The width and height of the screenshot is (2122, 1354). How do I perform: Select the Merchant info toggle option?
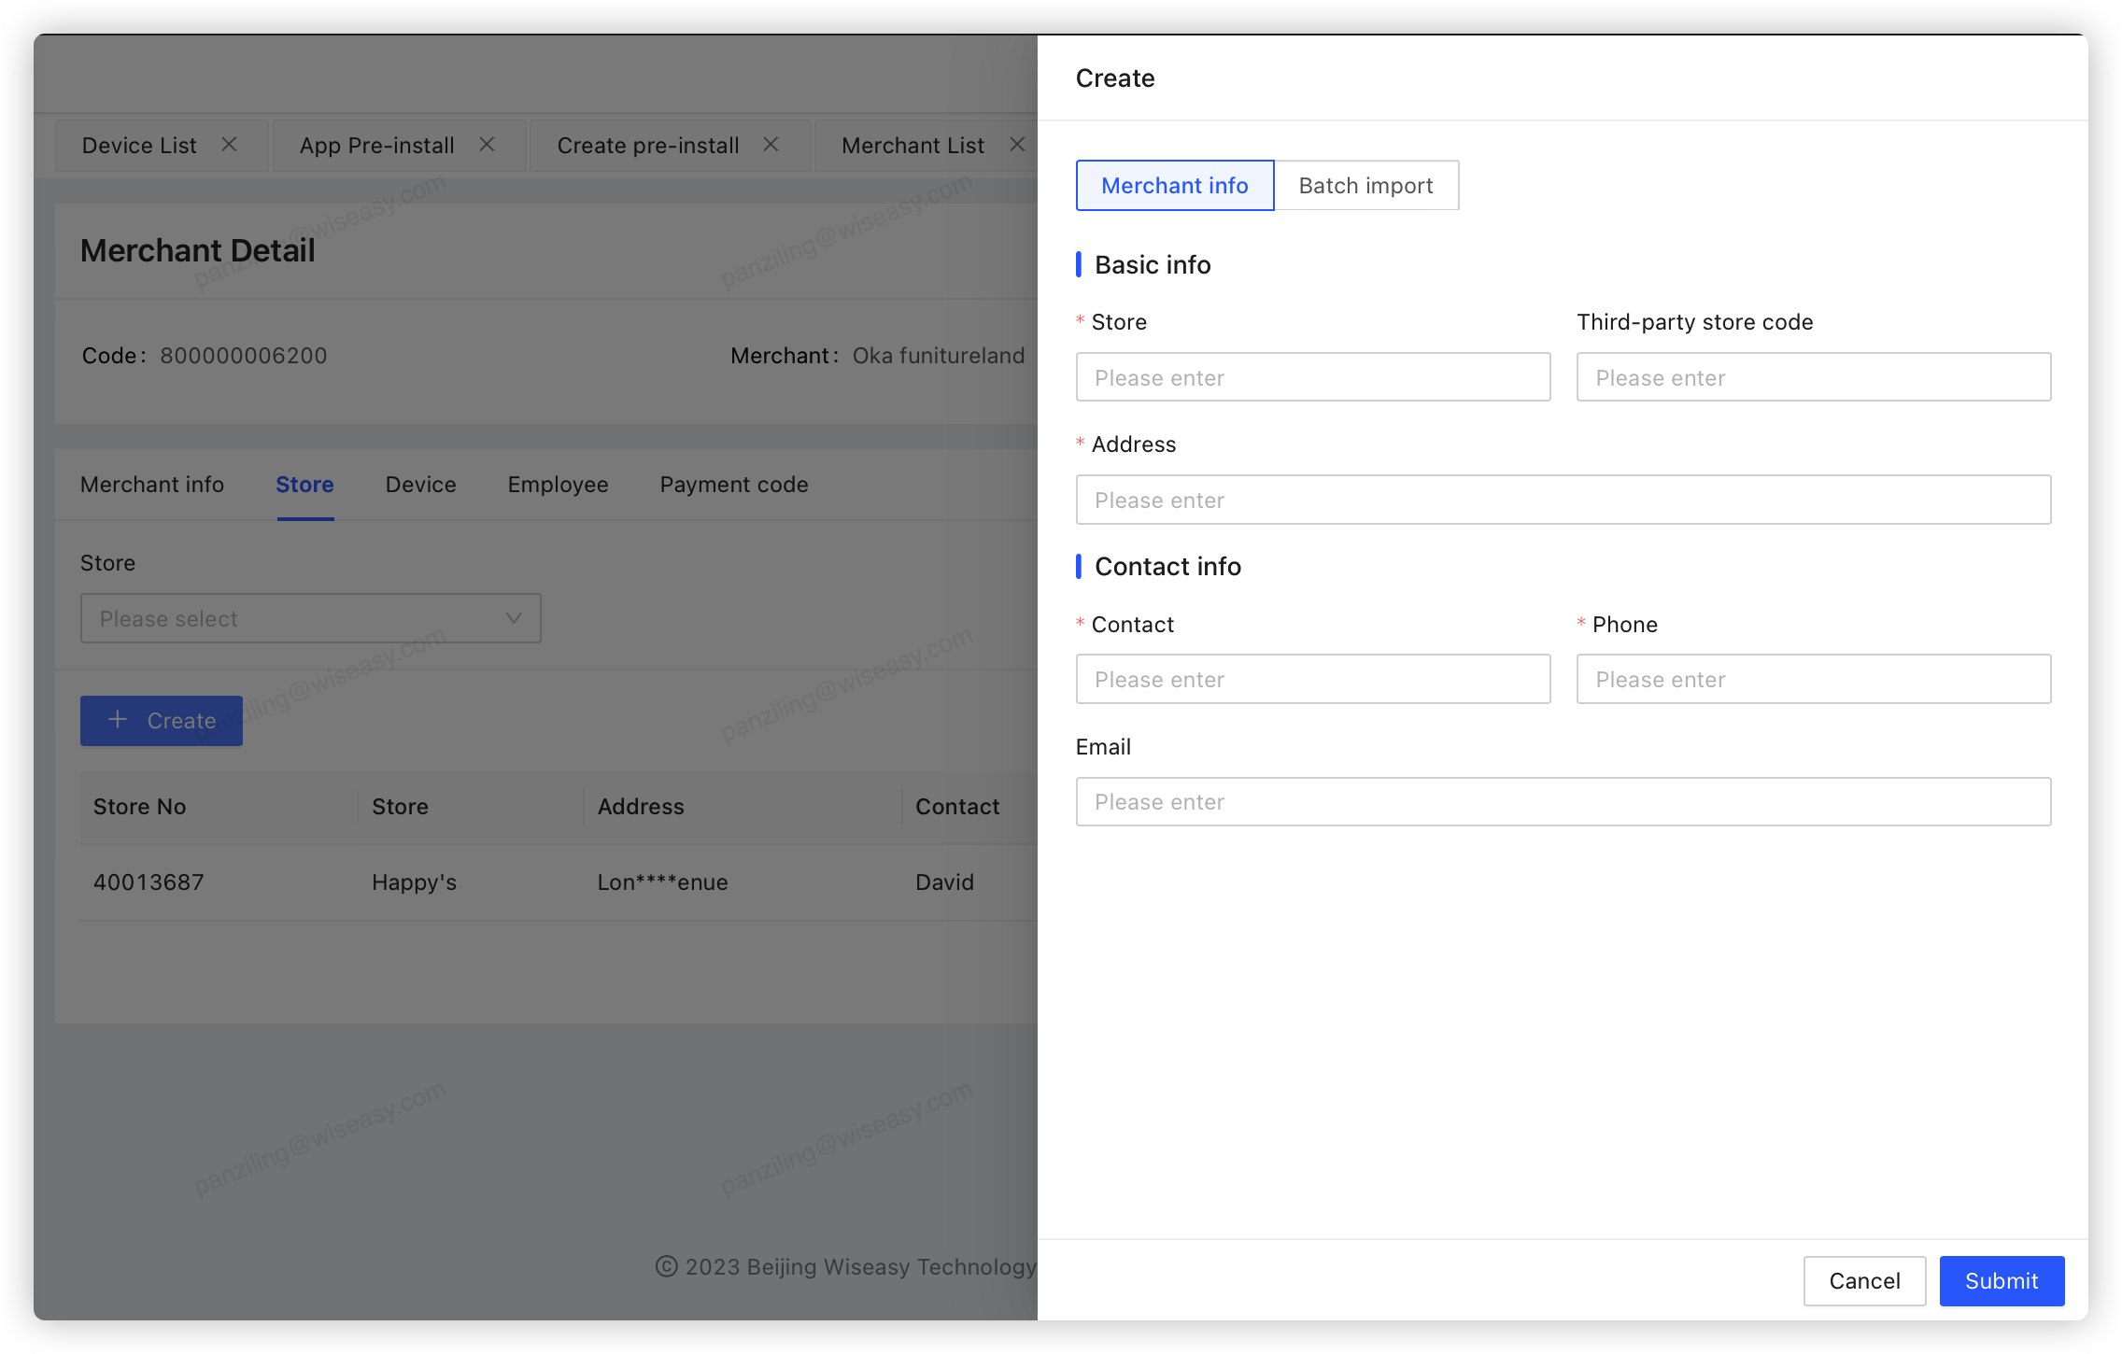(x=1174, y=186)
